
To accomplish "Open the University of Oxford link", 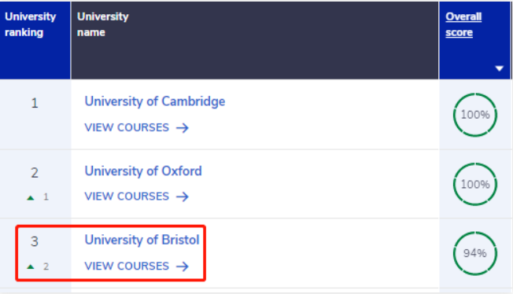I will 143,171.
